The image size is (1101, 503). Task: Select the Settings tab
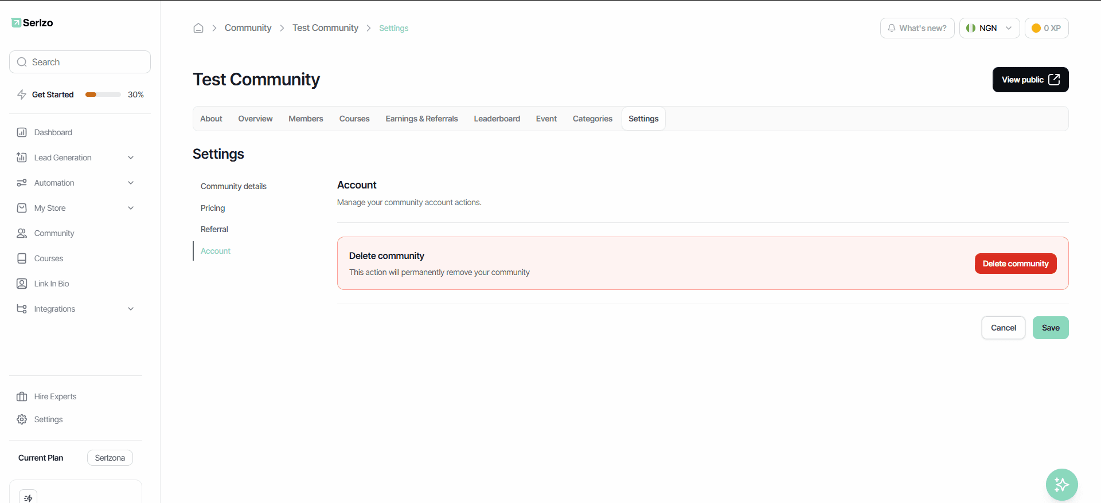click(643, 119)
